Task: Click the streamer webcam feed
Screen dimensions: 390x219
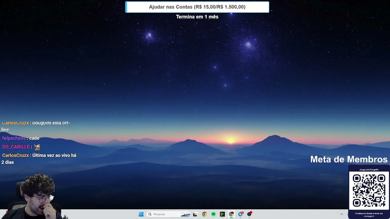Action: tap(34, 196)
